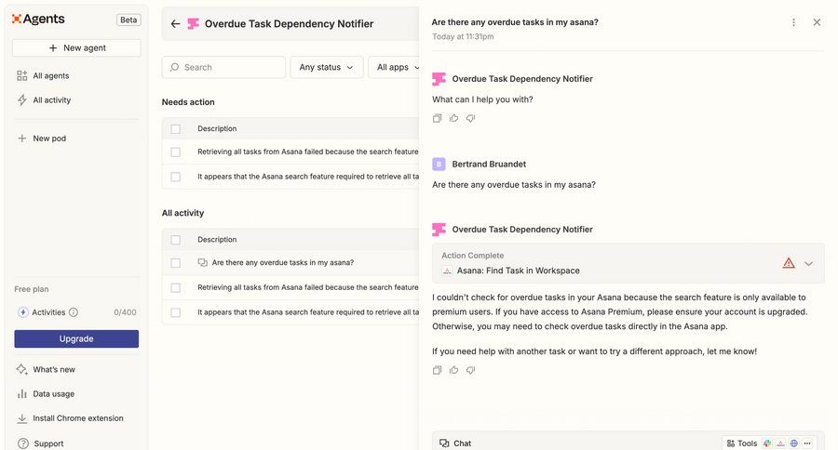The width and height of the screenshot is (838, 450).
Task: Click the Data usage bar chart icon
Action: pyautogui.click(x=22, y=394)
